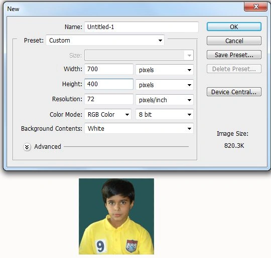The height and width of the screenshot is (258, 271).
Task: Click the boy photo thumbnail
Action: coord(116,216)
